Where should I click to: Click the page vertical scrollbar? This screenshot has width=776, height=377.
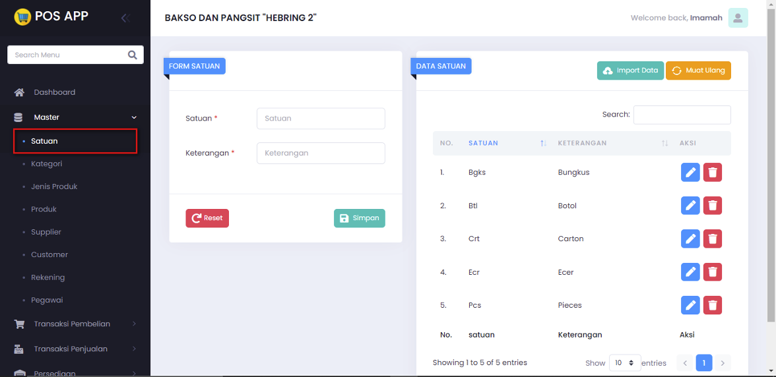pos(771,165)
